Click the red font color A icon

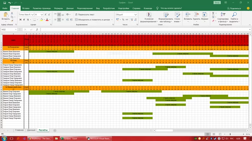coord(47,20)
